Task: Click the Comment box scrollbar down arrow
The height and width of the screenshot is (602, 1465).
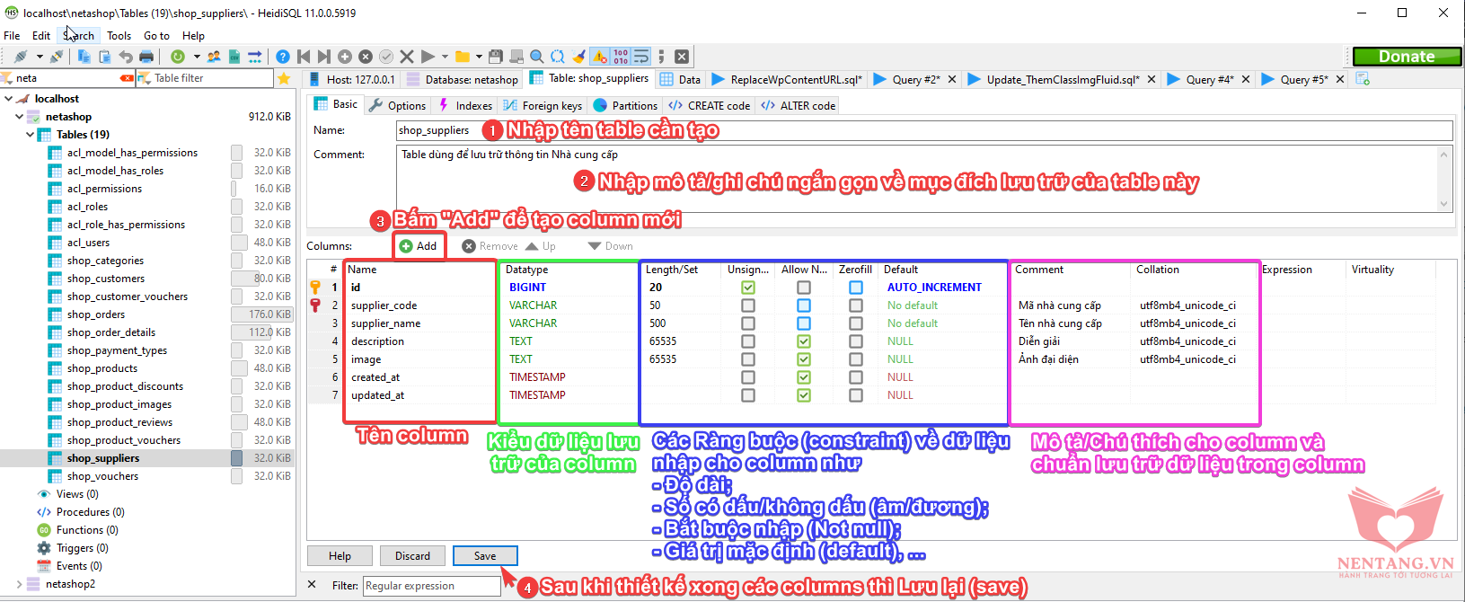Action: click(1444, 204)
